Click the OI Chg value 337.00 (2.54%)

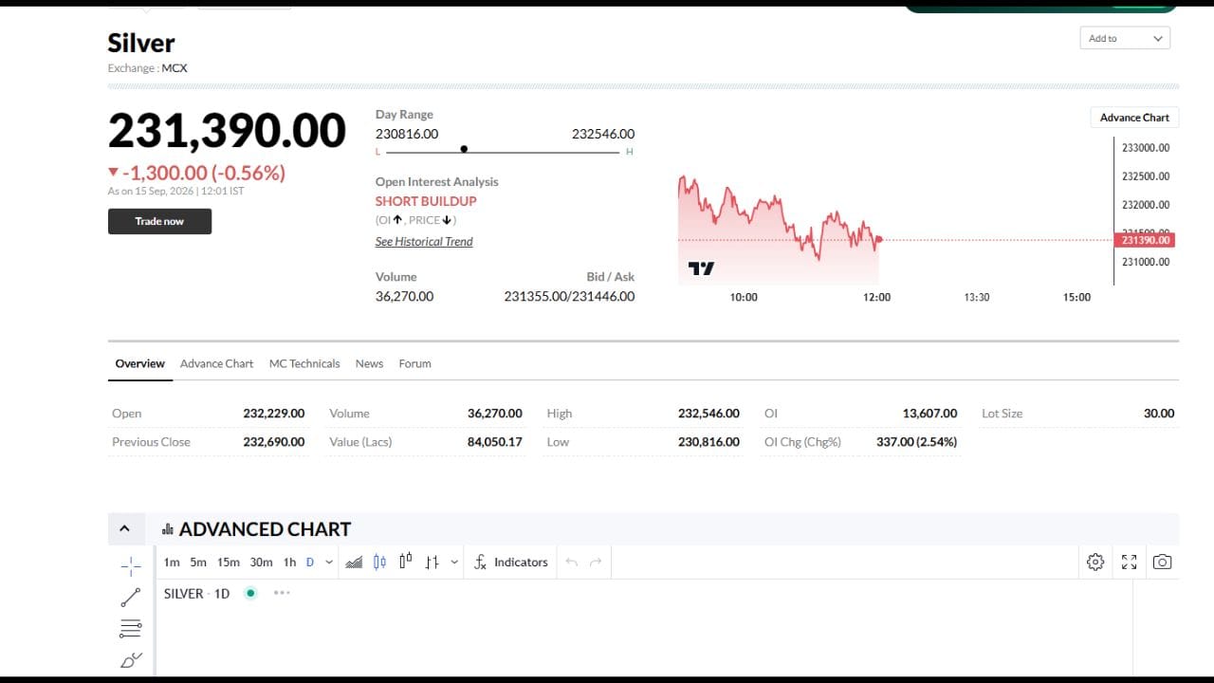point(915,442)
